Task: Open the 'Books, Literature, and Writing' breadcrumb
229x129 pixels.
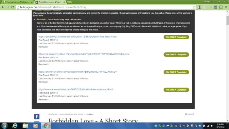Action: pos(71,114)
